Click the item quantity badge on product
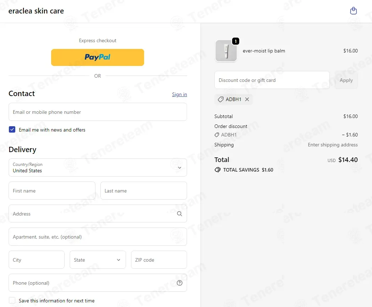Screen dimensions: 372x307 236,41
